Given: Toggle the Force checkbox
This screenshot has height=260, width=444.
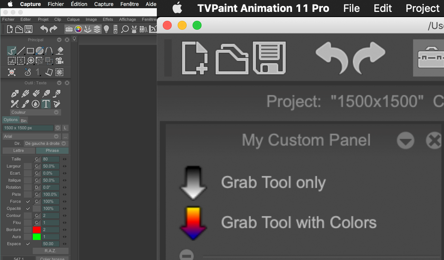Looking at the screenshot, I should tap(28, 202).
